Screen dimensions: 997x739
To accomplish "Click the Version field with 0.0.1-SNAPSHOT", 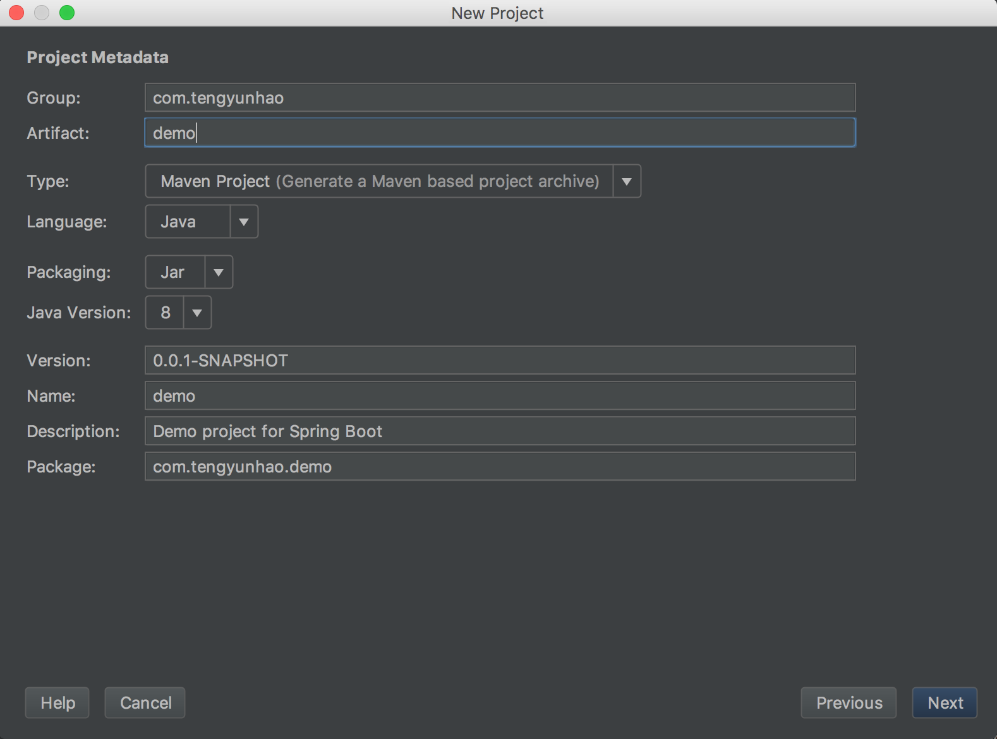I will click(x=499, y=361).
